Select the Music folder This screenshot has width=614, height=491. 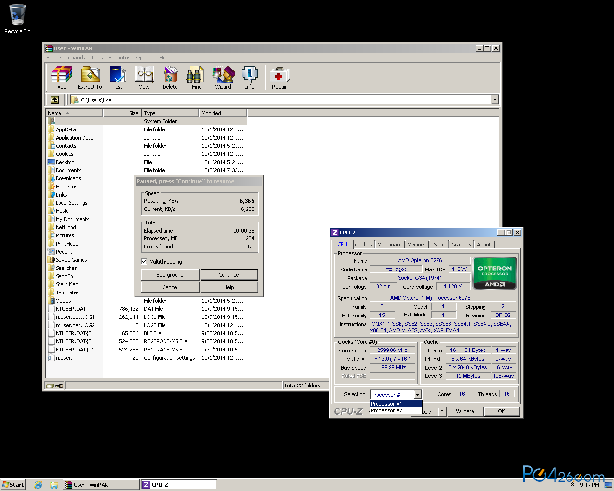point(58,211)
